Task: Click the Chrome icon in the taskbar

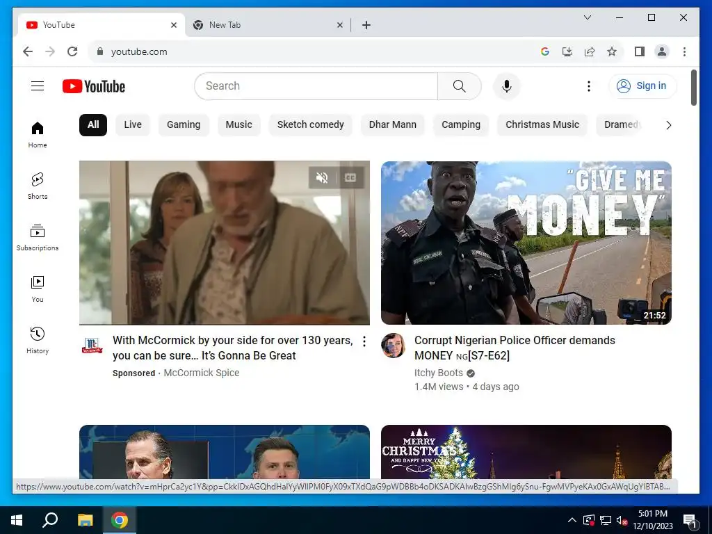Action: [120, 520]
